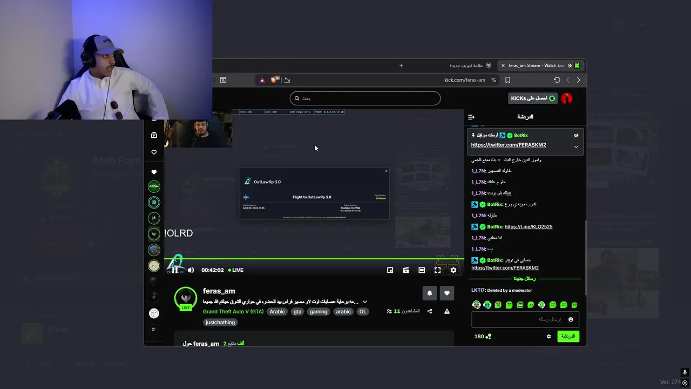Pick the first emote in quick row
This screenshot has width=691, height=389.
pyautogui.click(x=476, y=305)
